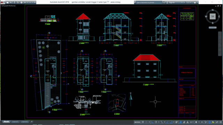Expand the search box arrow handle
223x125 pixels.
tap(135, 2)
